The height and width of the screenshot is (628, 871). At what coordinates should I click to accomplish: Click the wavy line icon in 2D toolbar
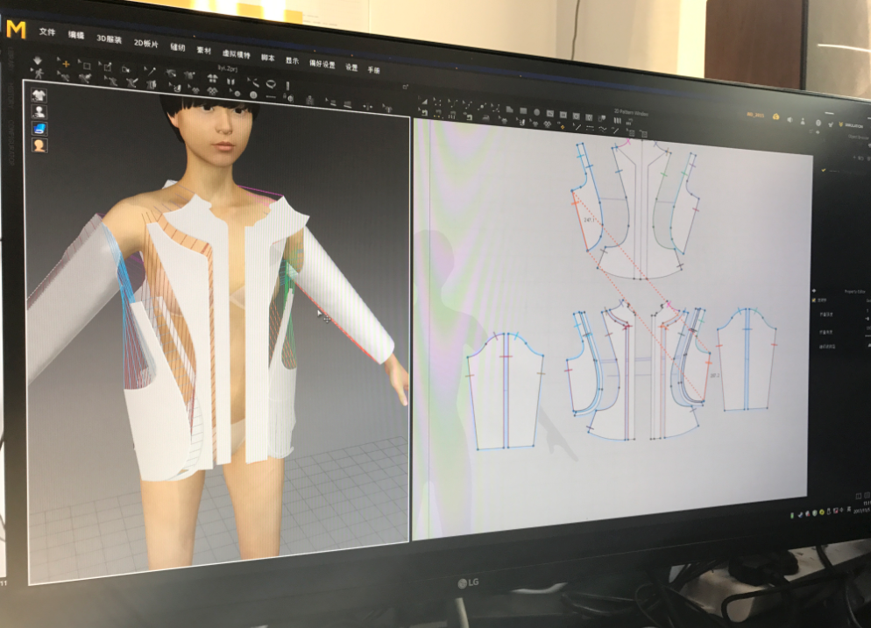[x=602, y=128]
